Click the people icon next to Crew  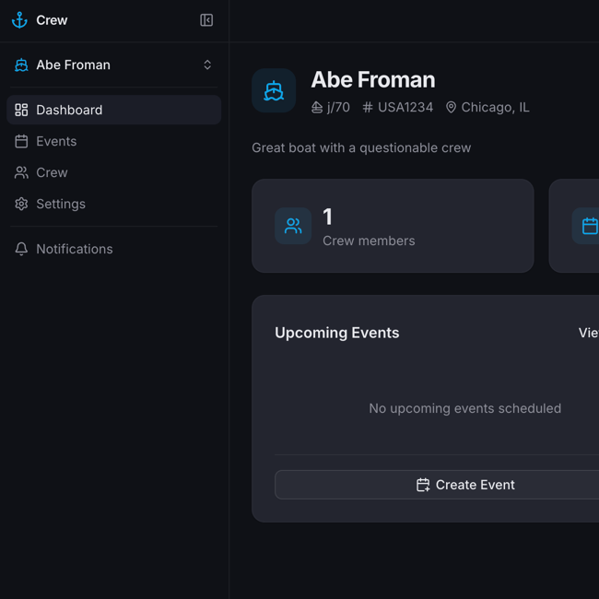point(21,172)
